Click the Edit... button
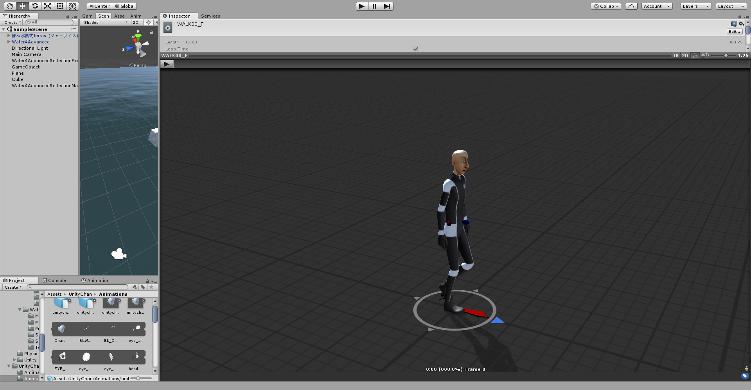751x390 pixels. click(x=735, y=31)
